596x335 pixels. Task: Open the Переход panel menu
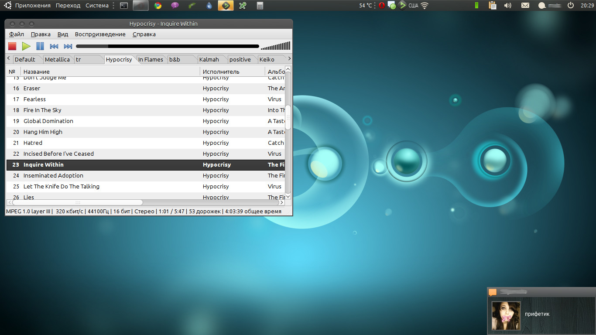pyautogui.click(x=68, y=5)
